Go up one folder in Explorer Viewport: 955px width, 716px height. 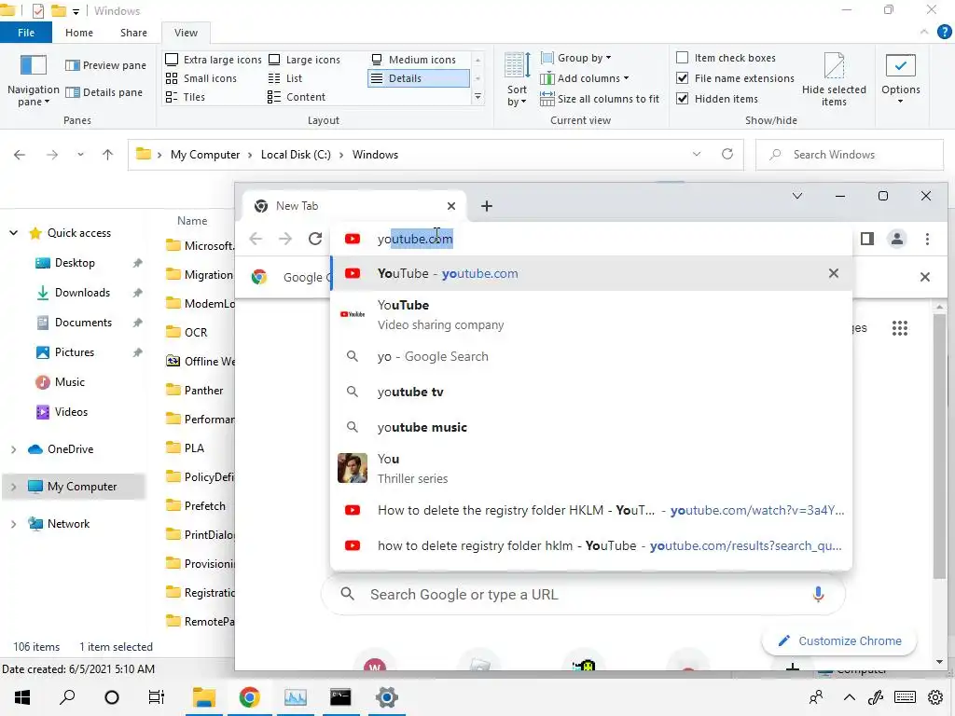[x=108, y=155]
